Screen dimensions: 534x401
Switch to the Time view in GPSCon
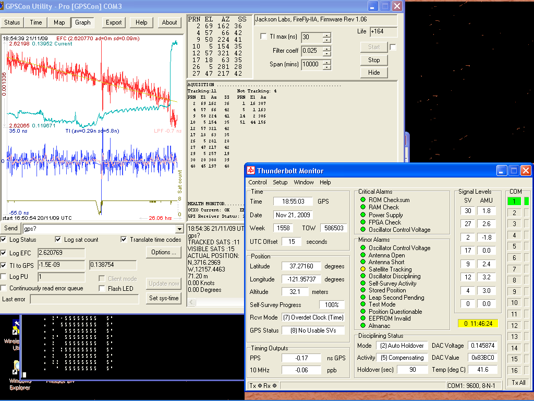click(x=36, y=22)
